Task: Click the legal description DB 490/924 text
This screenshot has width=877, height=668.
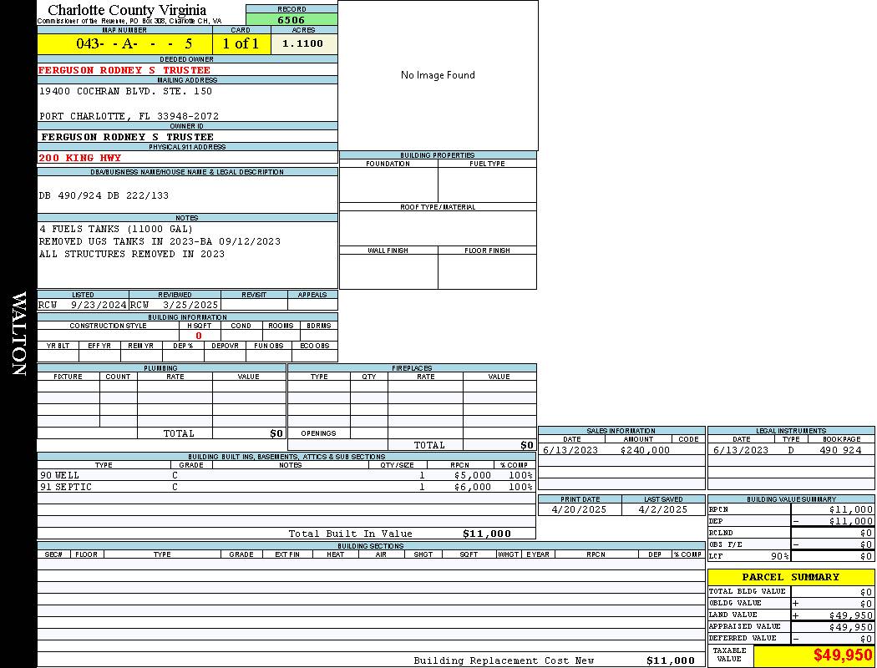Action: point(104,195)
